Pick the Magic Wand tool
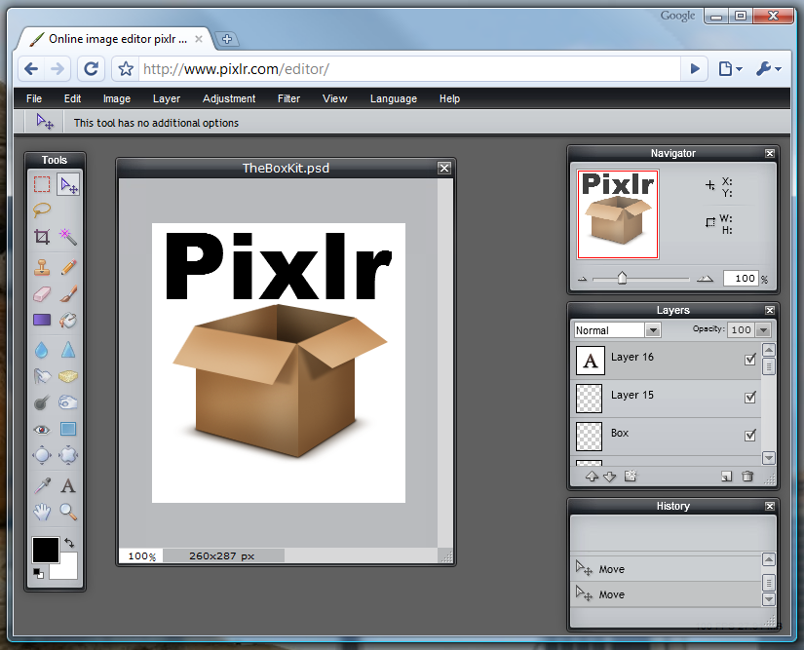Screen dimensions: 804x650 68,236
